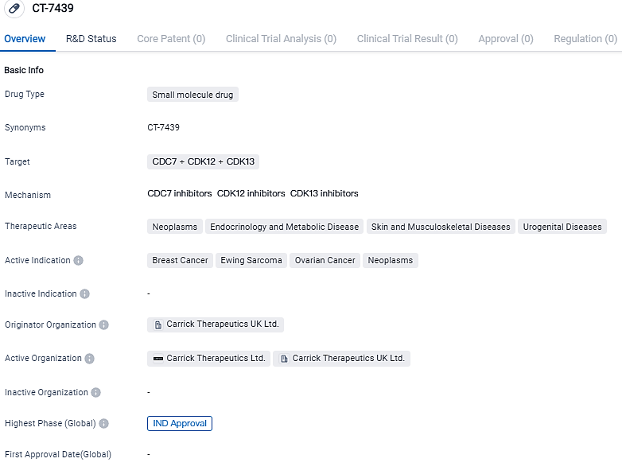Click the CDC7 + CDK12 + CDK13 target tag
The image size is (622, 474).
pyautogui.click(x=203, y=161)
